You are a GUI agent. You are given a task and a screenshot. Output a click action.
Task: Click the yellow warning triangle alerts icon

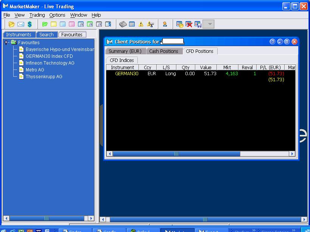coord(141,25)
